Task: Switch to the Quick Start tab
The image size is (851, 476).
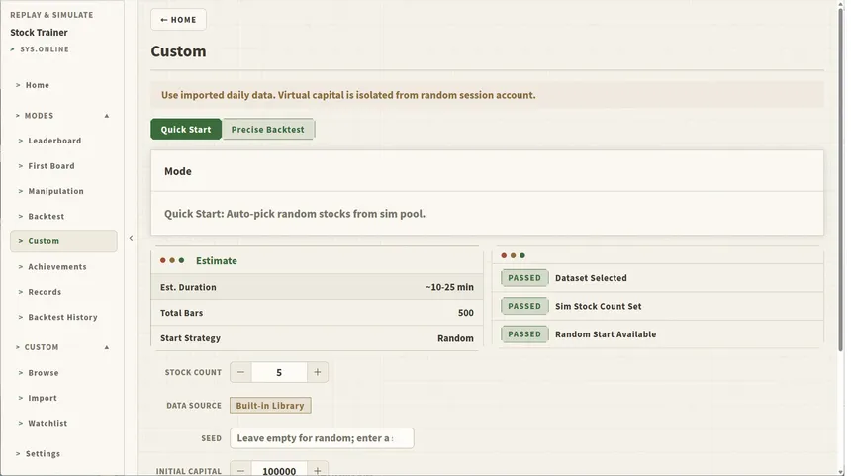Action: 186,130
